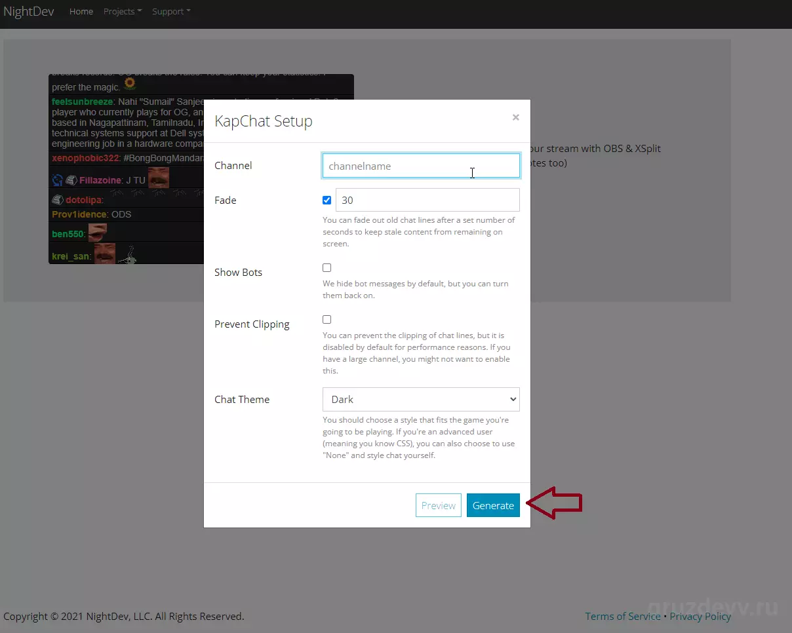This screenshot has width=792, height=633.
Task: Enable the Prevent Clipping checkbox
Action: [327, 319]
